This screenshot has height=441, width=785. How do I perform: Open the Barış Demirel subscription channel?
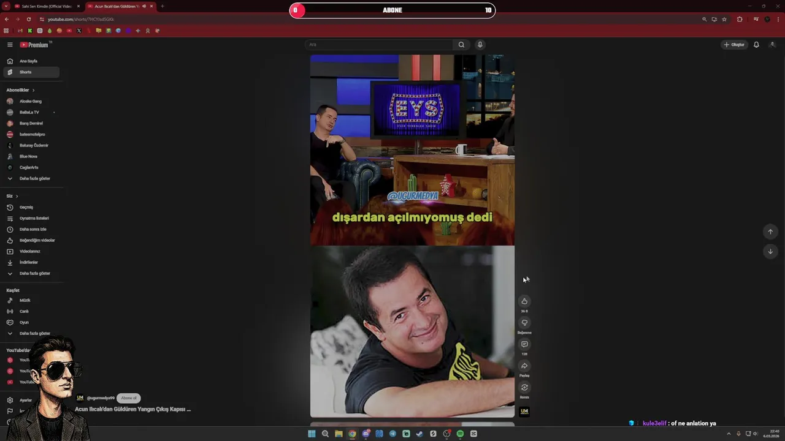31,123
